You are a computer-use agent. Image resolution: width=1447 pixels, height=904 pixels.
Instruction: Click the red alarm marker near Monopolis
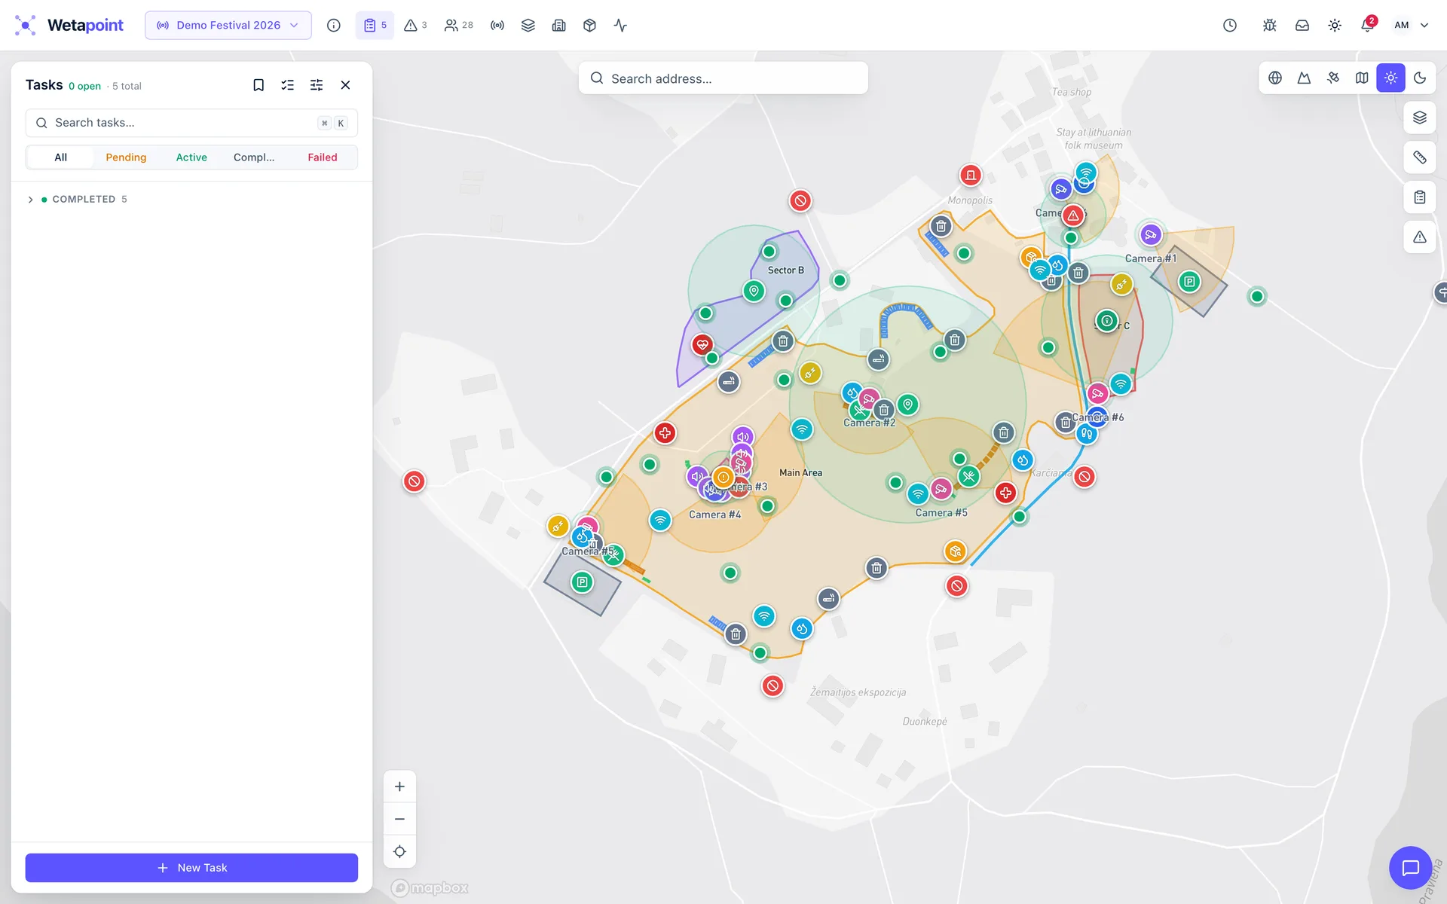(x=971, y=176)
